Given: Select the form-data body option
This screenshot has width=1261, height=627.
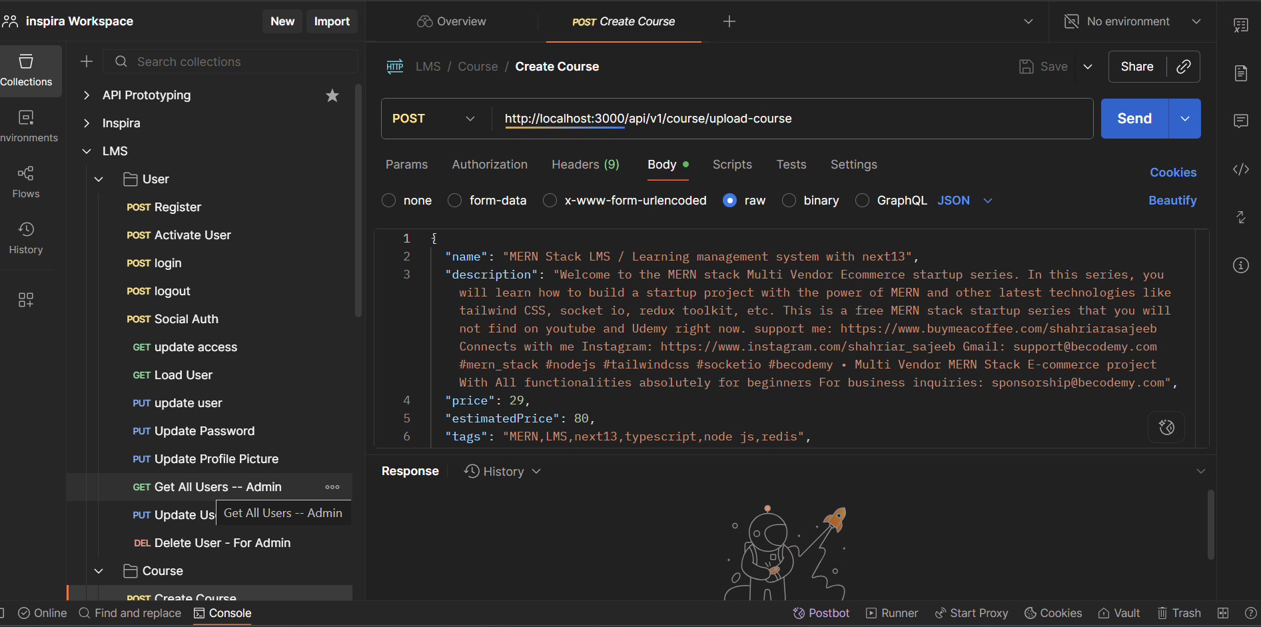Looking at the screenshot, I should pos(455,201).
